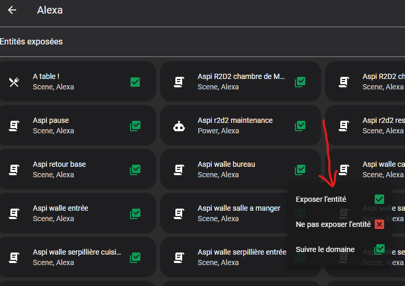Select the Aspi walle ca truncated name
Viewport: 405px width, 286px height.
pos(384,164)
